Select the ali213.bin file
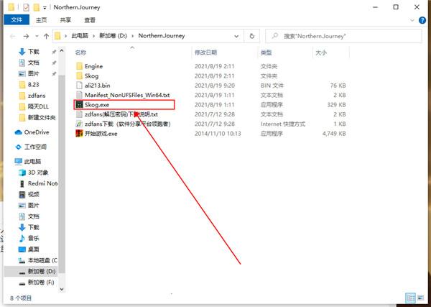 click(97, 86)
